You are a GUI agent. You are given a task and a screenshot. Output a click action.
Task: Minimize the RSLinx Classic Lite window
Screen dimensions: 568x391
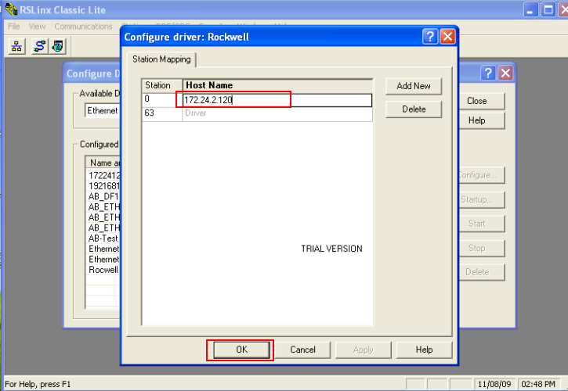pyautogui.click(x=530, y=9)
